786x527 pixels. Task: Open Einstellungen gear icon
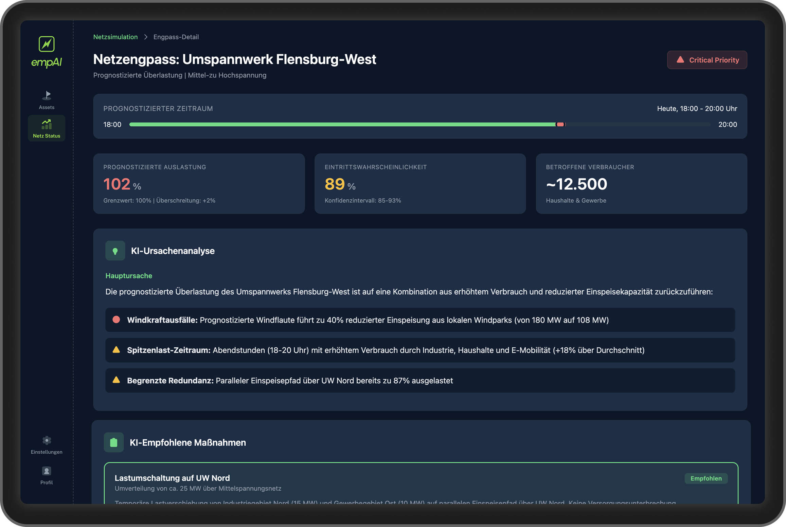point(47,440)
